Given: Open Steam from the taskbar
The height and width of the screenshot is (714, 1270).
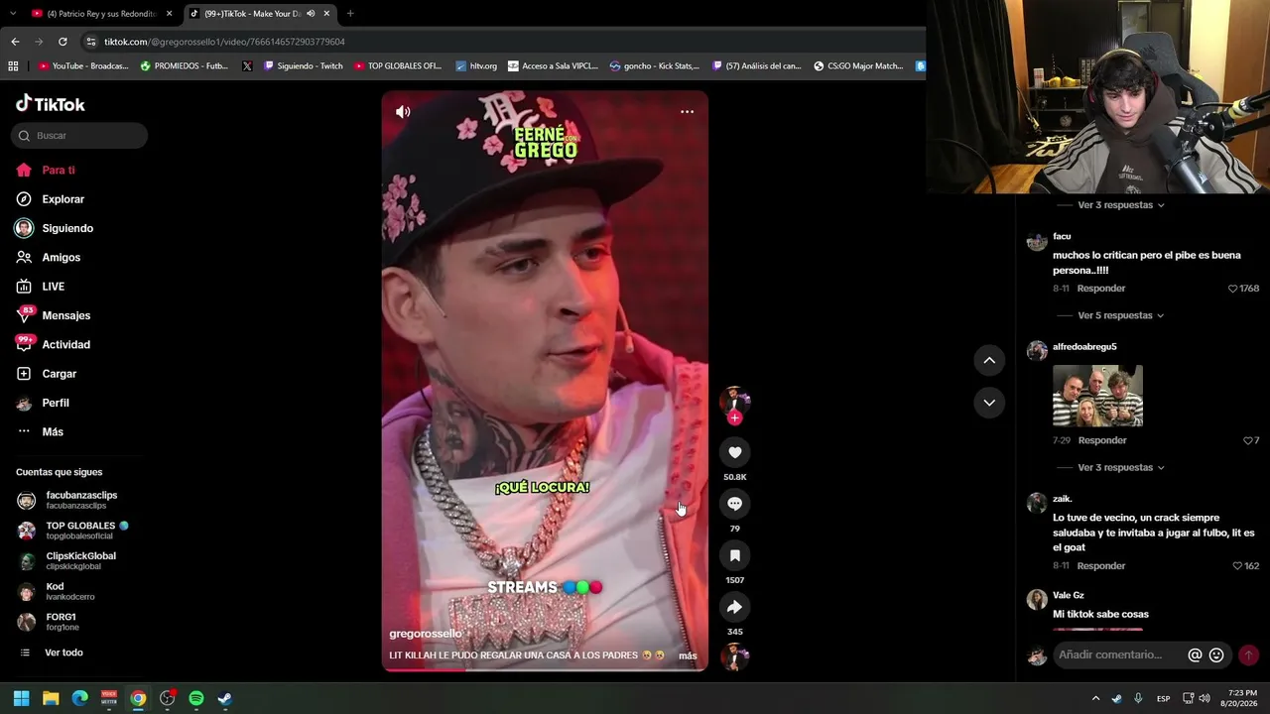Looking at the screenshot, I should pos(225,698).
